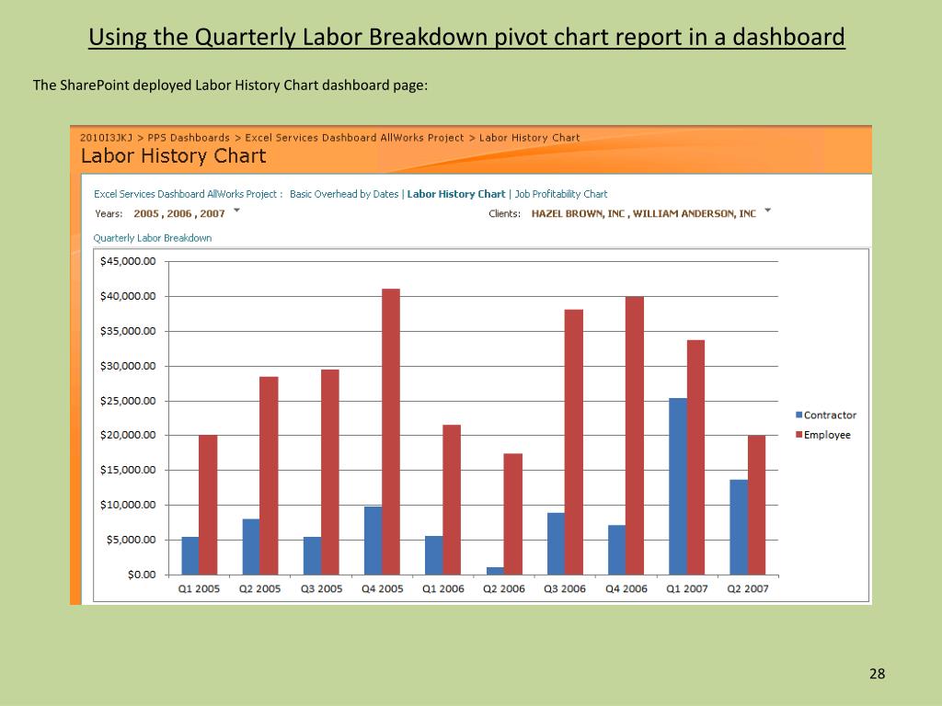Click the $0.00 axis value
The height and width of the screenshot is (706, 942).
click(142, 575)
